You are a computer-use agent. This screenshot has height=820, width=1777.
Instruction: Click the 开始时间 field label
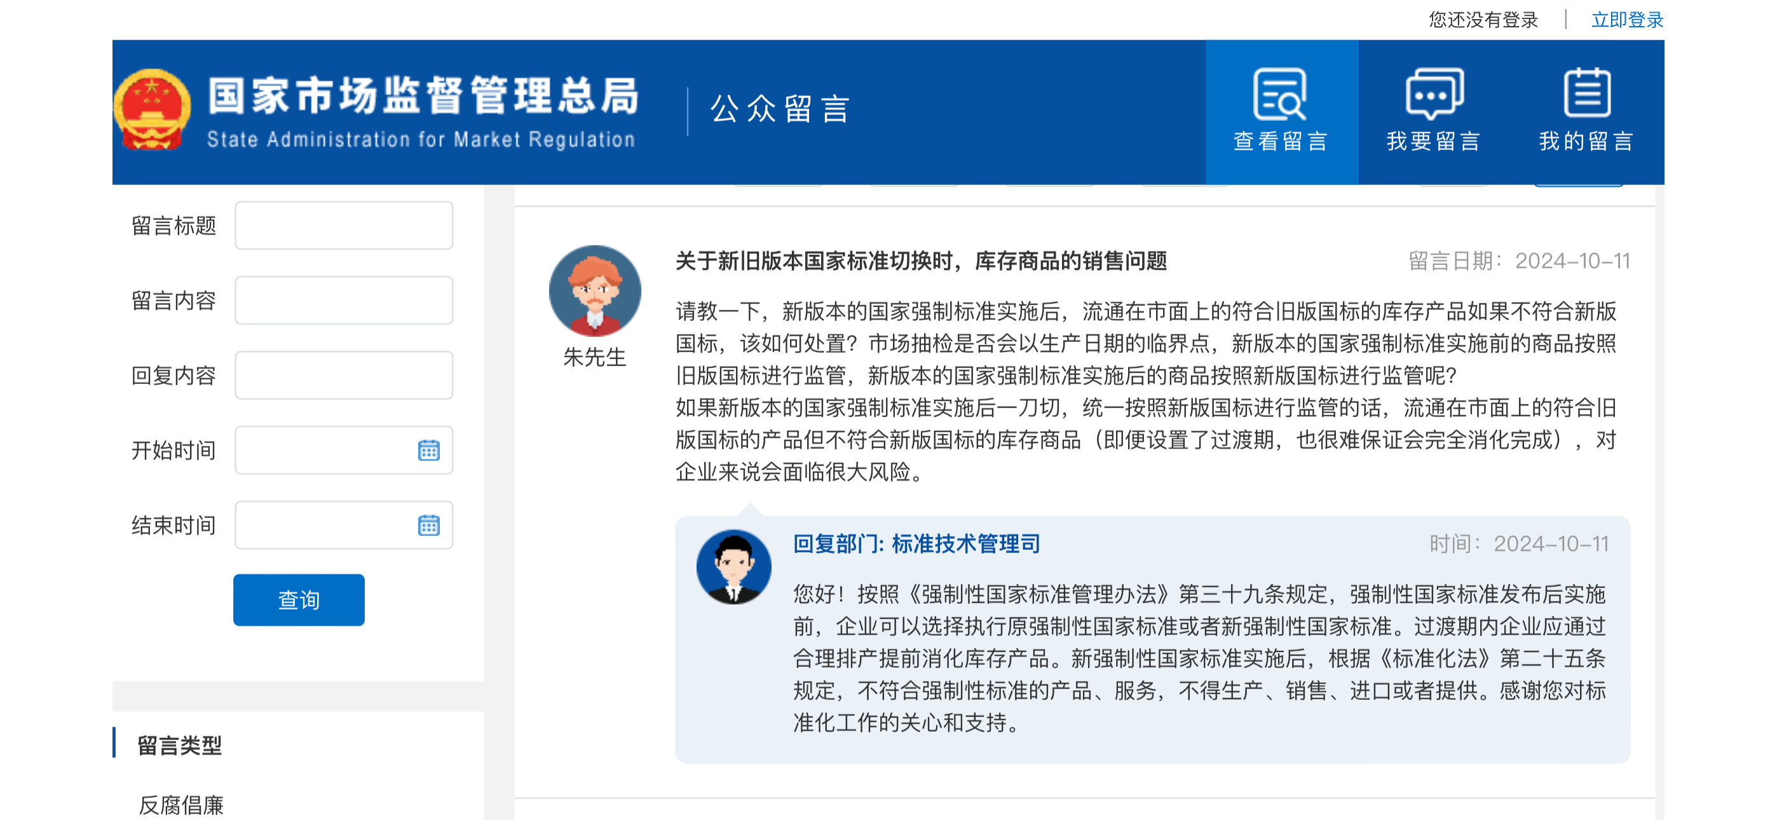[174, 450]
